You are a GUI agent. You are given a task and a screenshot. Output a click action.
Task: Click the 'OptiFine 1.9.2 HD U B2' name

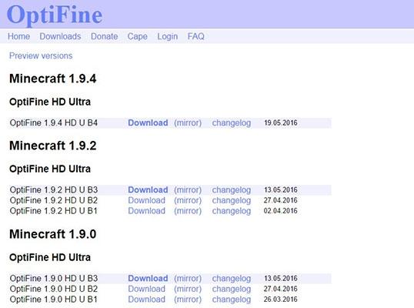[x=54, y=200]
